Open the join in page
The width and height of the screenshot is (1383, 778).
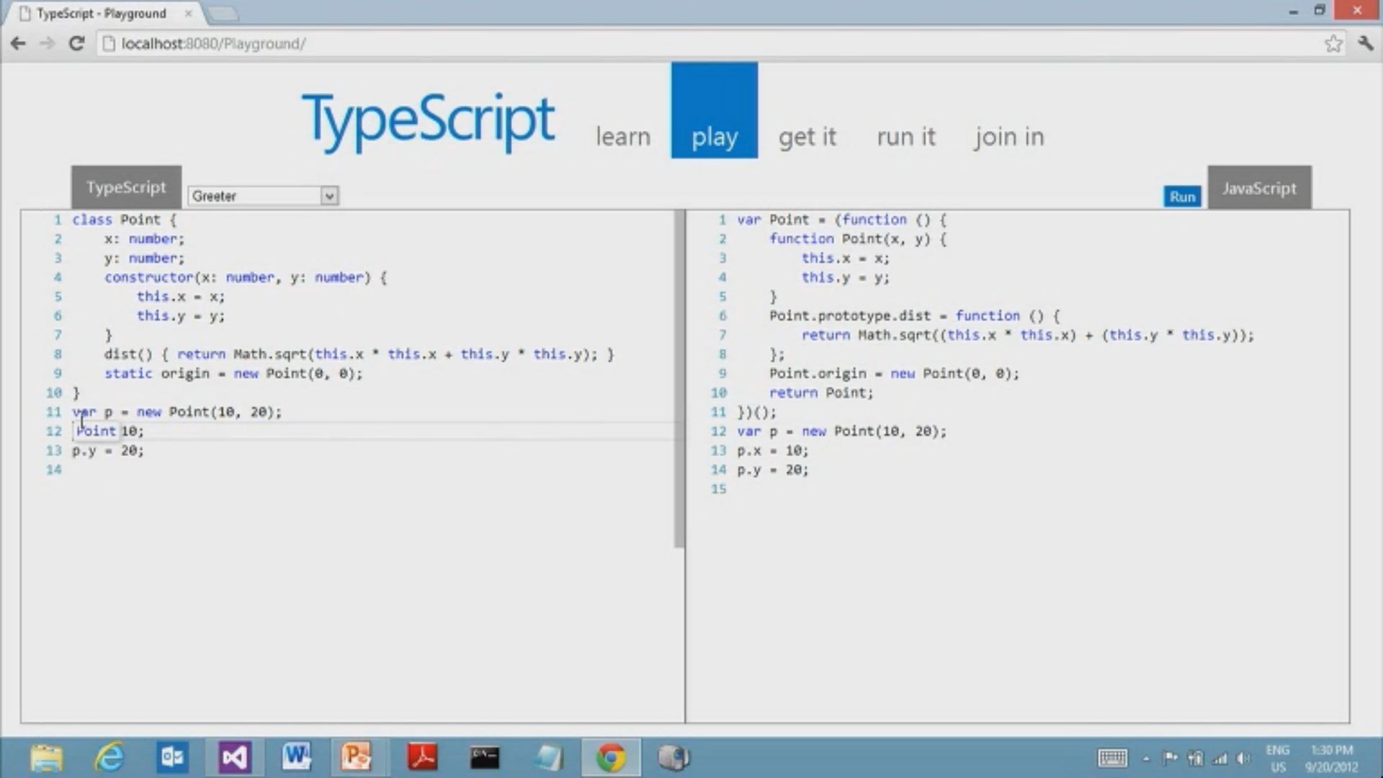point(1009,136)
